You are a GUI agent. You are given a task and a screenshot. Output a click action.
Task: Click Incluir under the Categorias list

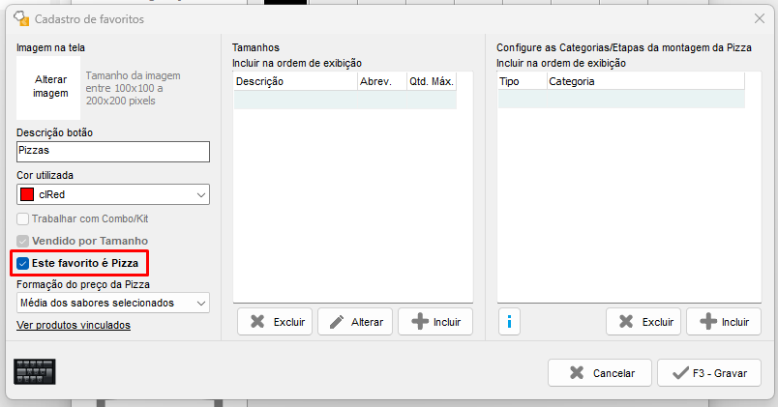pyautogui.click(x=723, y=322)
